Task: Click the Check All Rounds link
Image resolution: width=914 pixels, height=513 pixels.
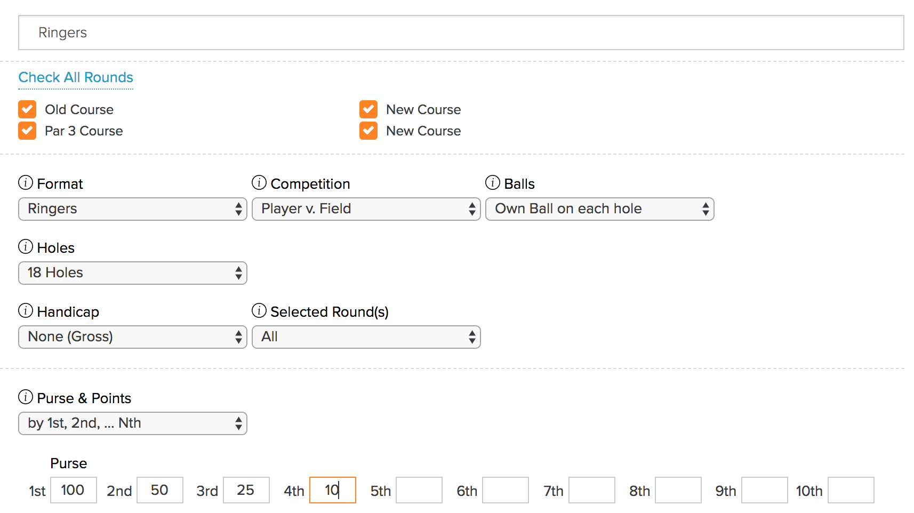Action: (75, 77)
